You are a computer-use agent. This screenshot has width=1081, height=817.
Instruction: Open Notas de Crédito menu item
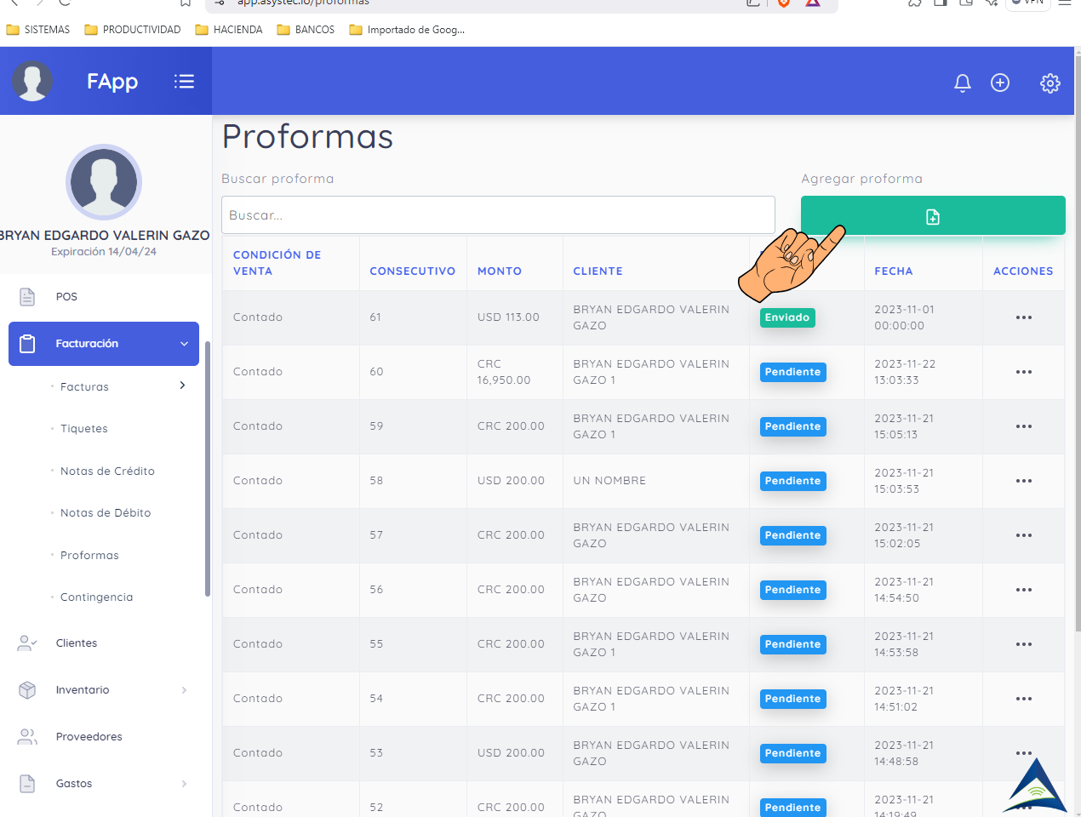click(107, 471)
